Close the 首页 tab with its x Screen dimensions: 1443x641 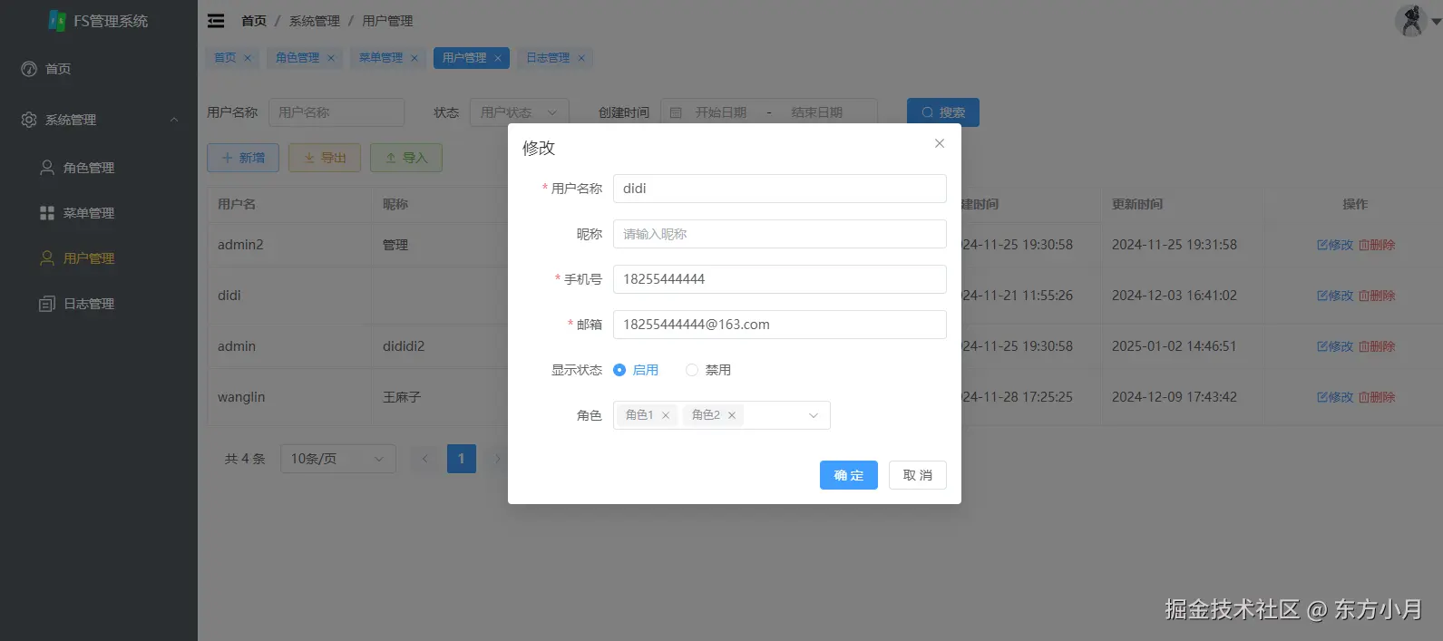tap(248, 58)
